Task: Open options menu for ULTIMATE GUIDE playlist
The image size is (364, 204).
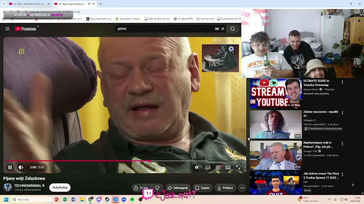Action: point(342,82)
